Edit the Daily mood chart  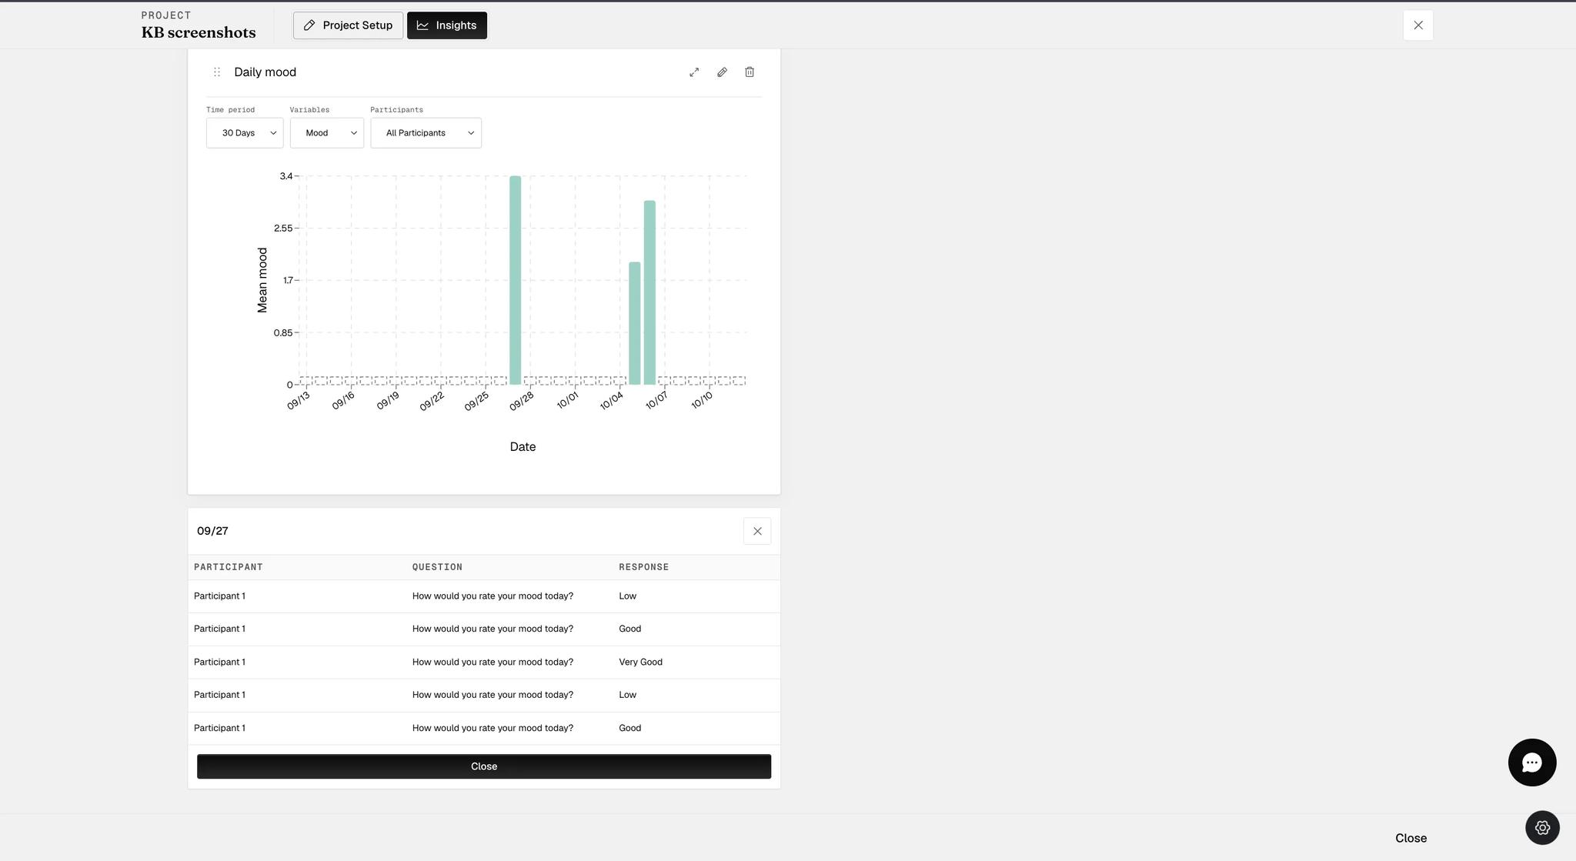pyautogui.click(x=722, y=72)
